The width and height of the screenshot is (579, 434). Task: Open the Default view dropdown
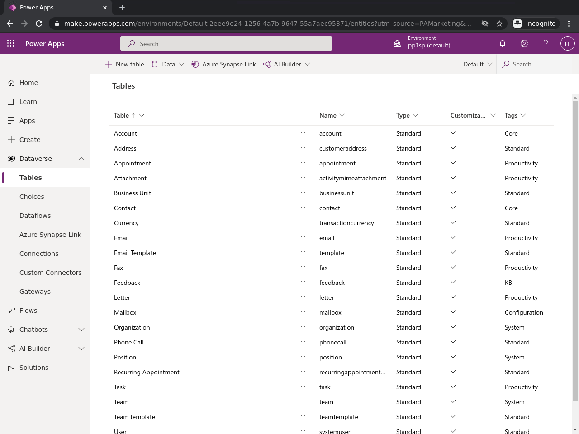(472, 64)
